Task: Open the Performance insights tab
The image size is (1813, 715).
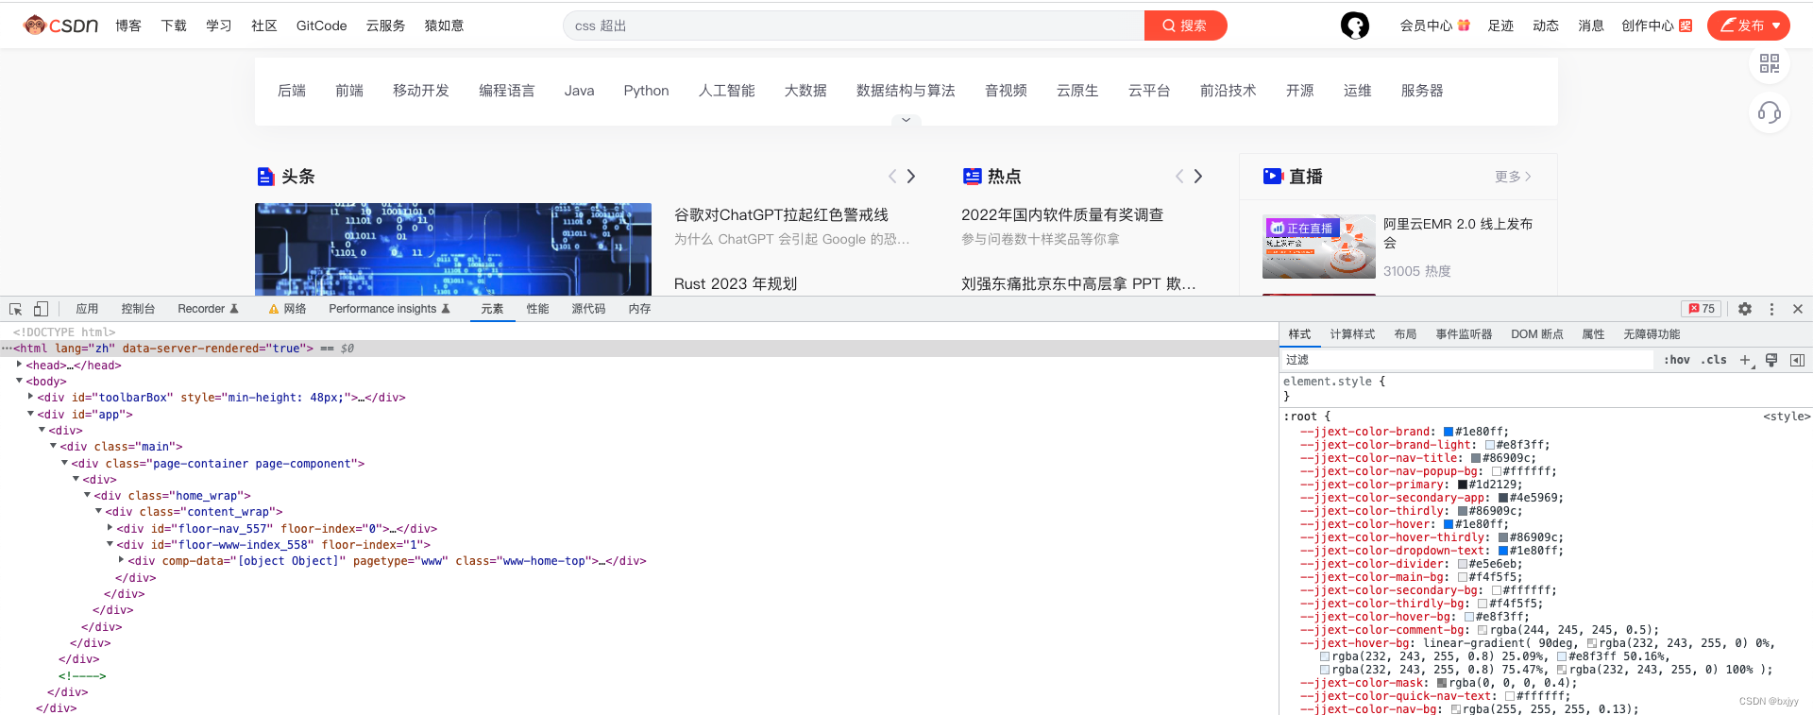Action: (390, 309)
